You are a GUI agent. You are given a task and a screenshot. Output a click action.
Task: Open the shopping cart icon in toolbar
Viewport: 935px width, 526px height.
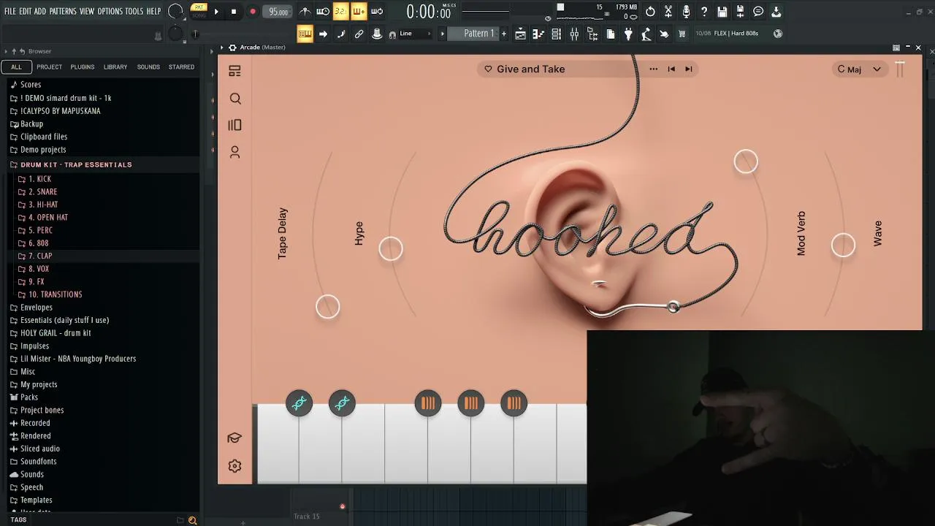[x=682, y=34]
